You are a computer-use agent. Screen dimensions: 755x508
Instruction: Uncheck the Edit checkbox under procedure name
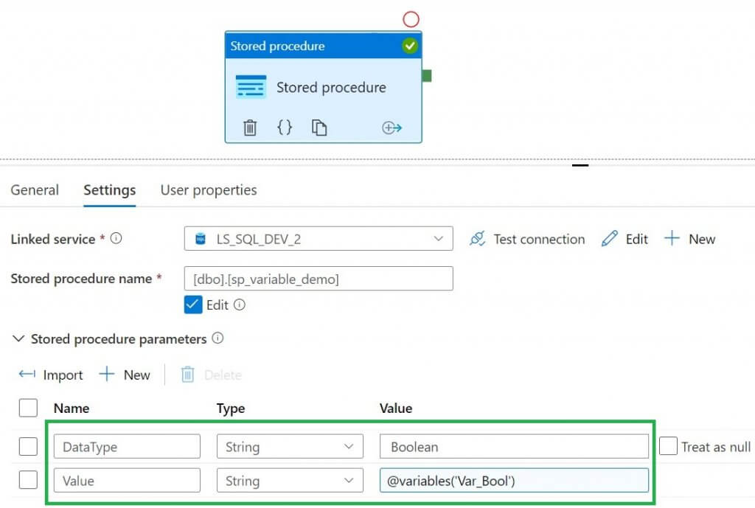(x=193, y=305)
